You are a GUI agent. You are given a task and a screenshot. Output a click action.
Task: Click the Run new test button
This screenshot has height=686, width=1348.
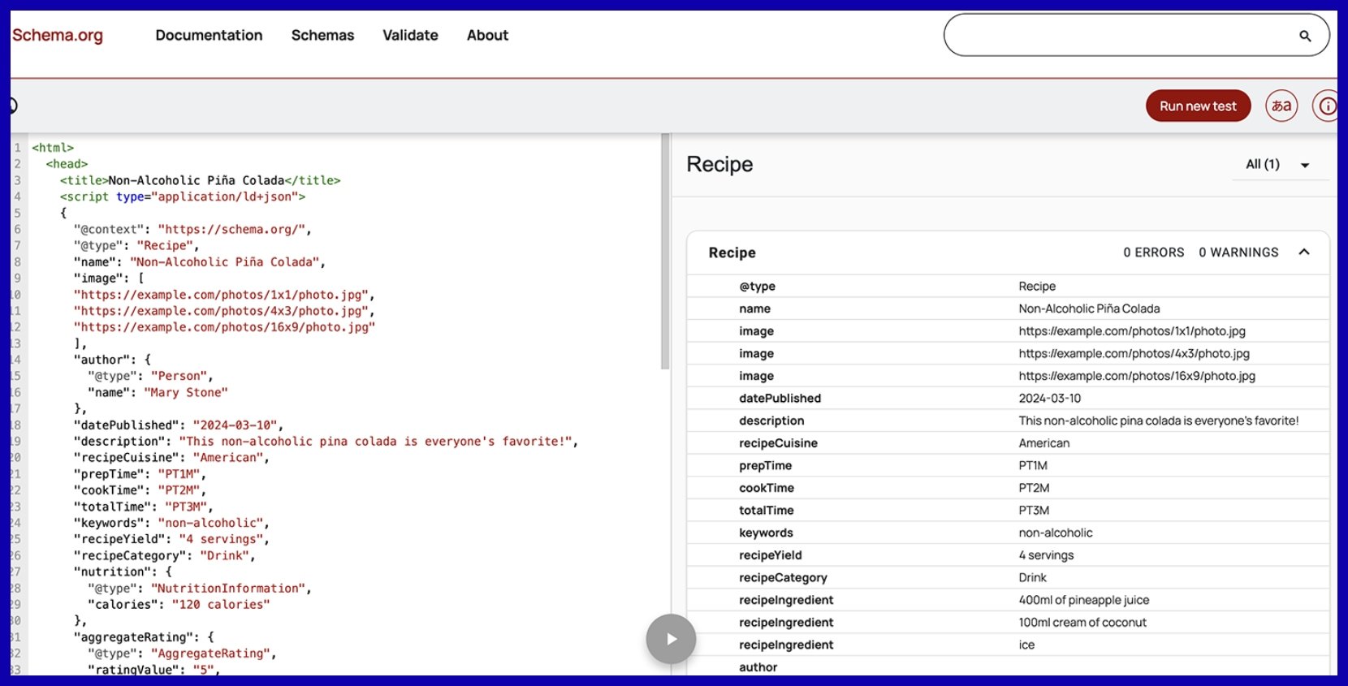(x=1198, y=106)
